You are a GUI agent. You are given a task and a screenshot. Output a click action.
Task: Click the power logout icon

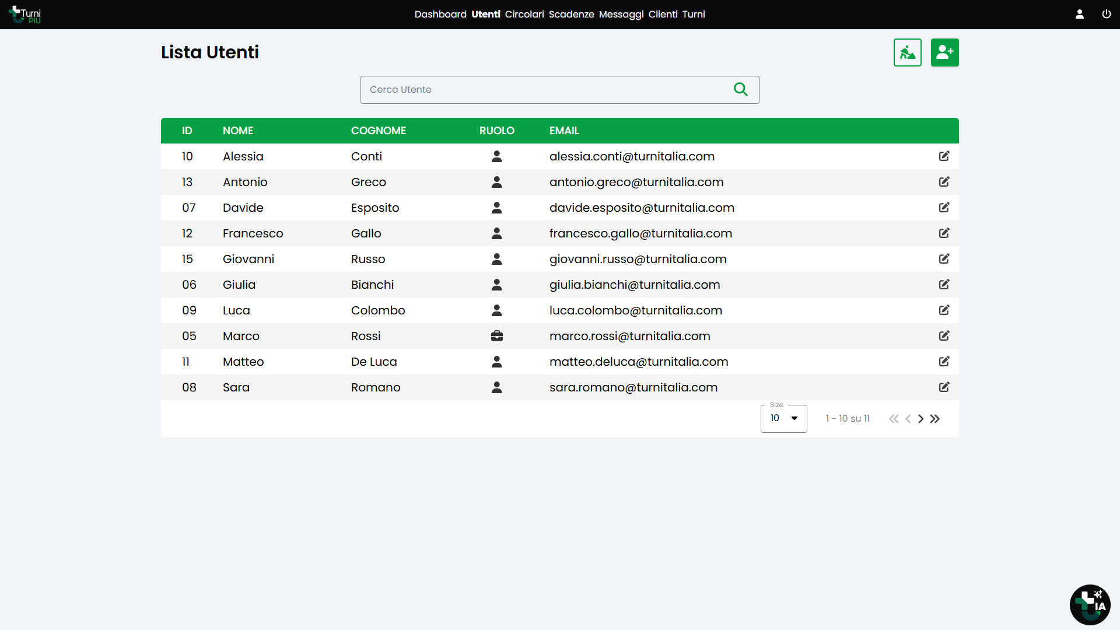tap(1106, 14)
